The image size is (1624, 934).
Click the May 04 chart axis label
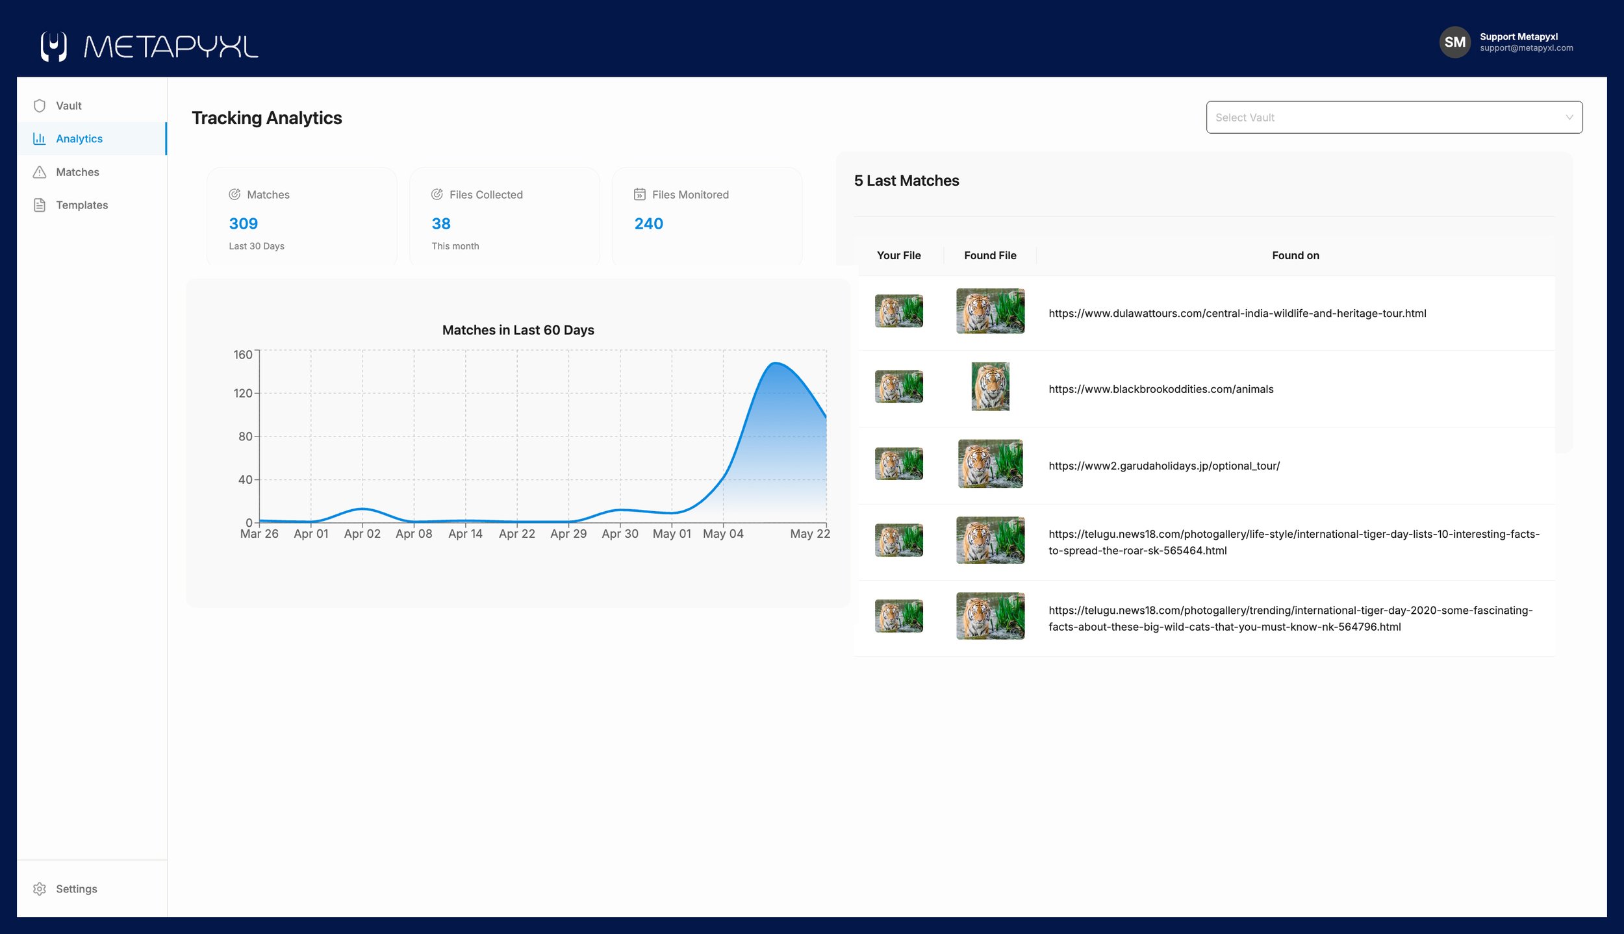(x=723, y=534)
